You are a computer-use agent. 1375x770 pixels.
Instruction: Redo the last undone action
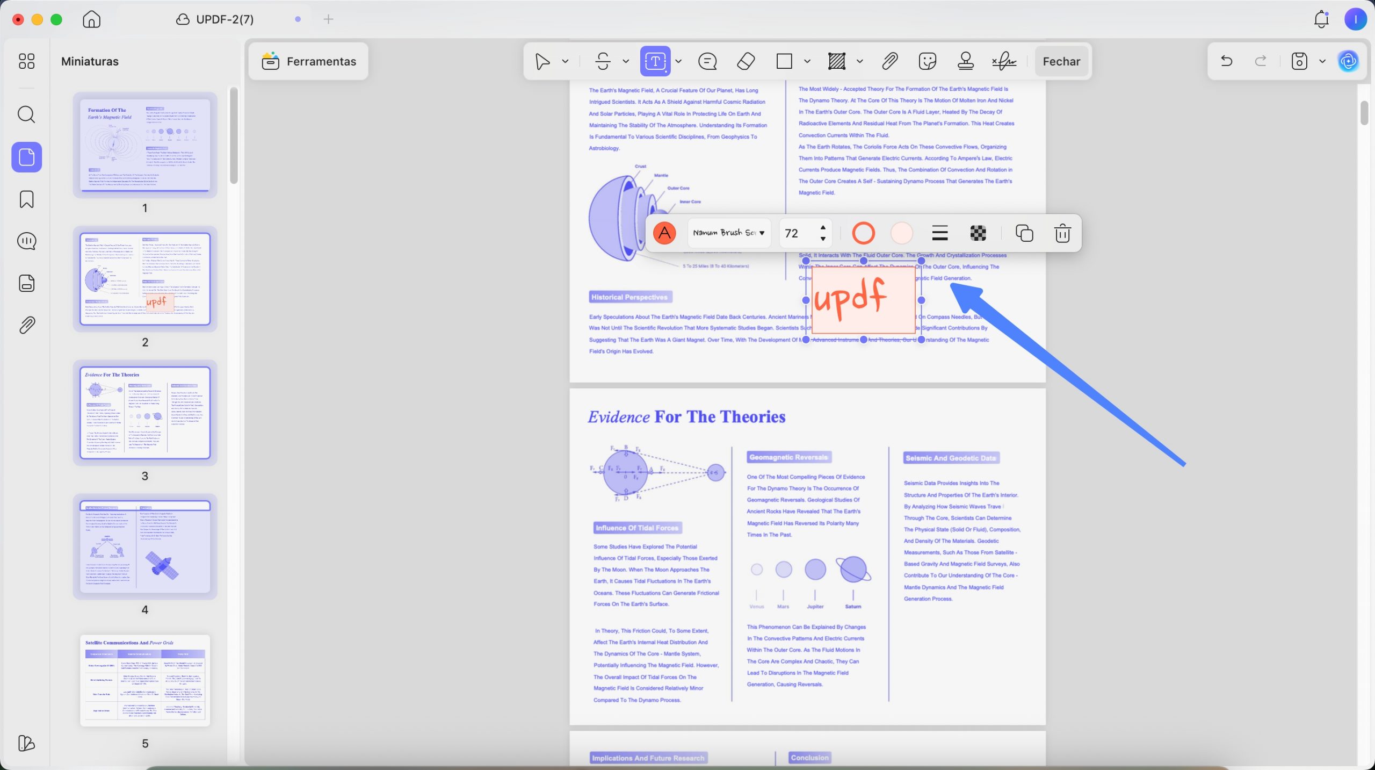click(x=1260, y=61)
